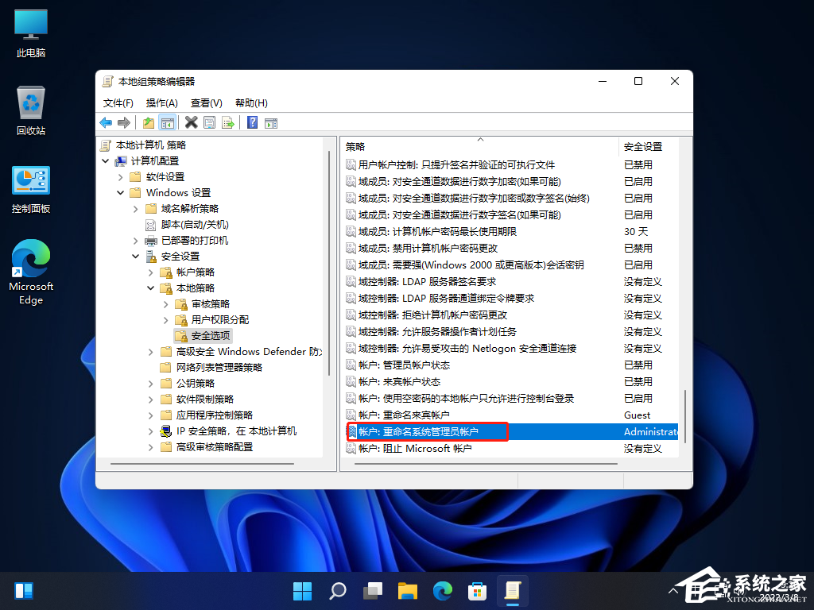
Task: Click the Back arrow in the toolbar
Action: pyautogui.click(x=106, y=122)
